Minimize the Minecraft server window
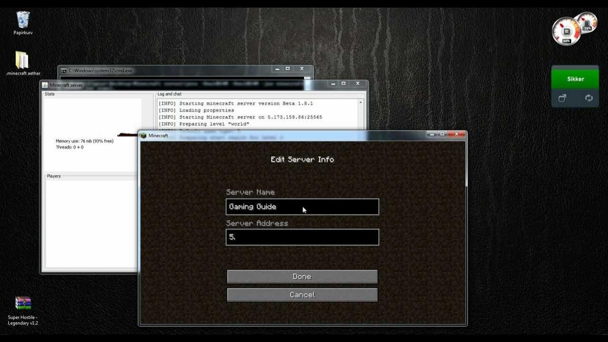The width and height of the screenshot is (608, 342). (x=333, y=84)
